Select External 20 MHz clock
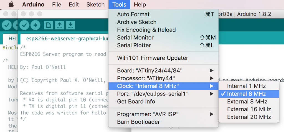Viewport: 284px width, 132px height. pos(249,117)
